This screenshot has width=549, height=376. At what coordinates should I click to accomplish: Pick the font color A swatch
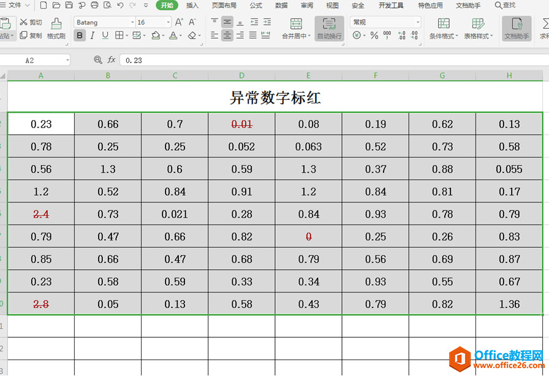(x=173, y=35)
